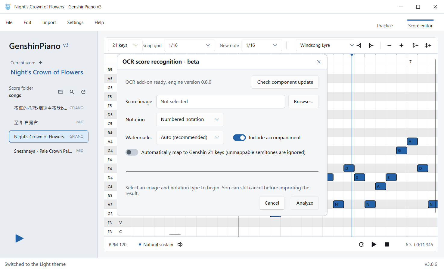Open the 21 keys dropdown
Viewport: 444px width, 270px height.
pos(125,45)
